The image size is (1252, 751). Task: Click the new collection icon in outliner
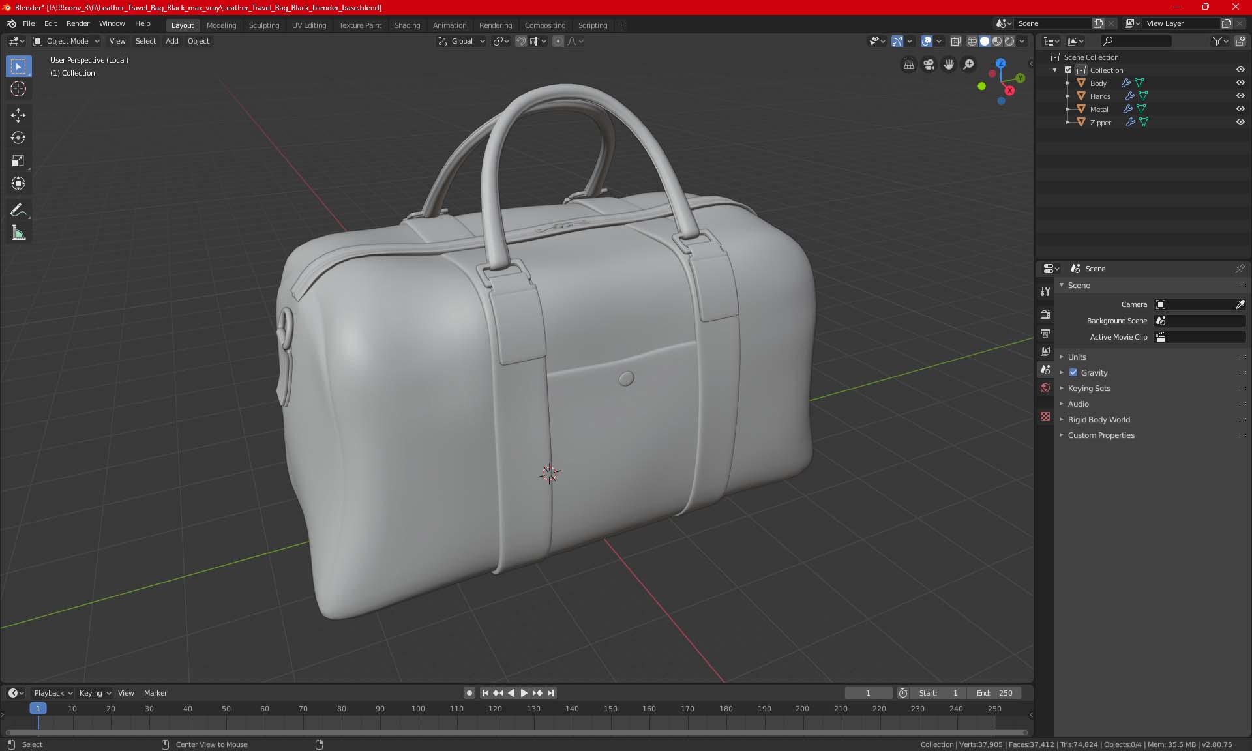click(x=1240, y=41)
